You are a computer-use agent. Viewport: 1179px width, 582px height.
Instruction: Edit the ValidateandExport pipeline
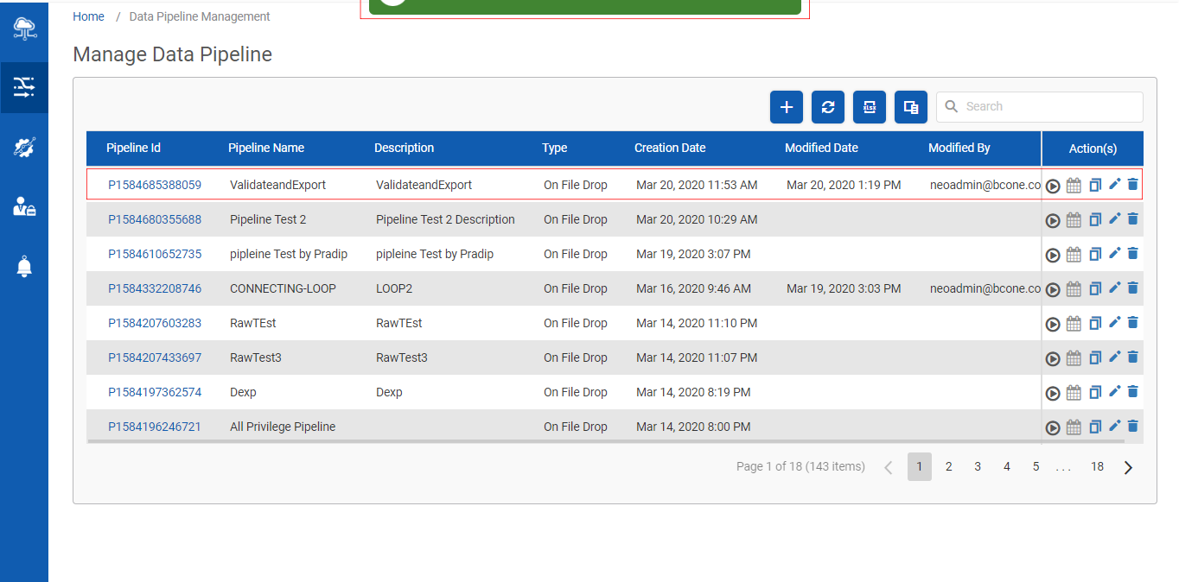pos(1114,184)
